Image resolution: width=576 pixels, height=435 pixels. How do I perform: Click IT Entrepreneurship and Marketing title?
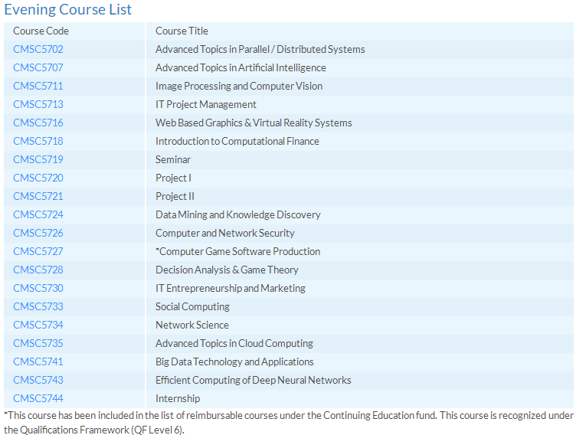[x=231, y=288]
